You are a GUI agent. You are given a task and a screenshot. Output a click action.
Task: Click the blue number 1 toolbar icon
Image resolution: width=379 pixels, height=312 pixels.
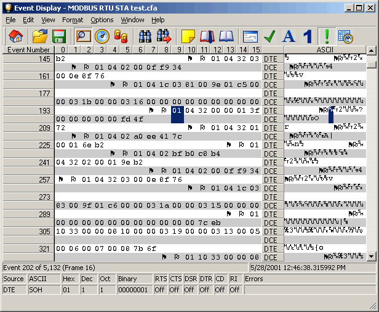pos(307,36)
